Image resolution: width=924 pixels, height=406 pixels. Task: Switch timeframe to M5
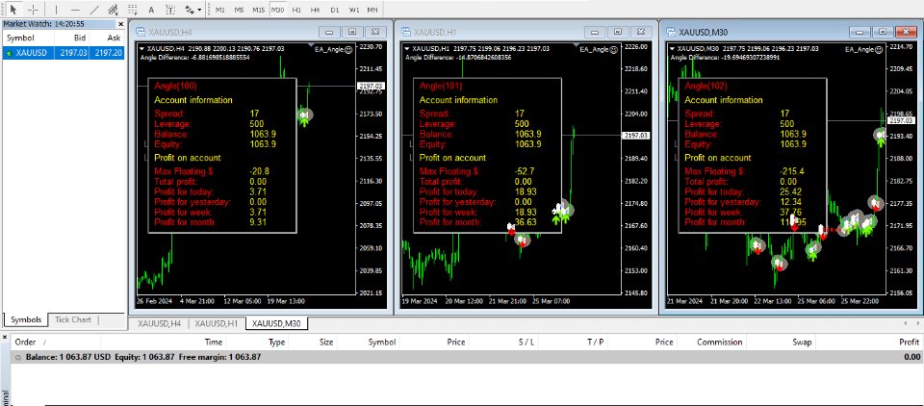click(x=239, y=10)
